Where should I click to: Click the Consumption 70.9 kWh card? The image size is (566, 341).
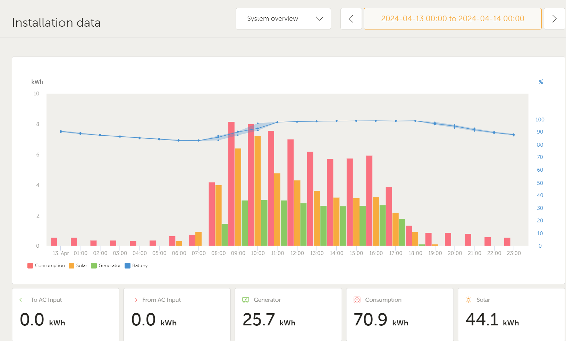click(x=399, y=314)
